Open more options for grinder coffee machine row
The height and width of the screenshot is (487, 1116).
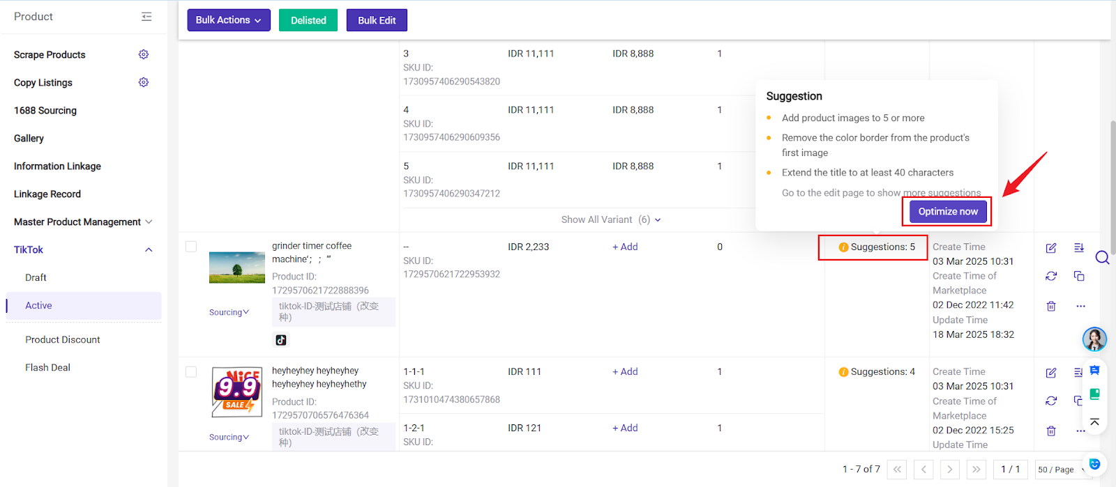point(1080,306)
